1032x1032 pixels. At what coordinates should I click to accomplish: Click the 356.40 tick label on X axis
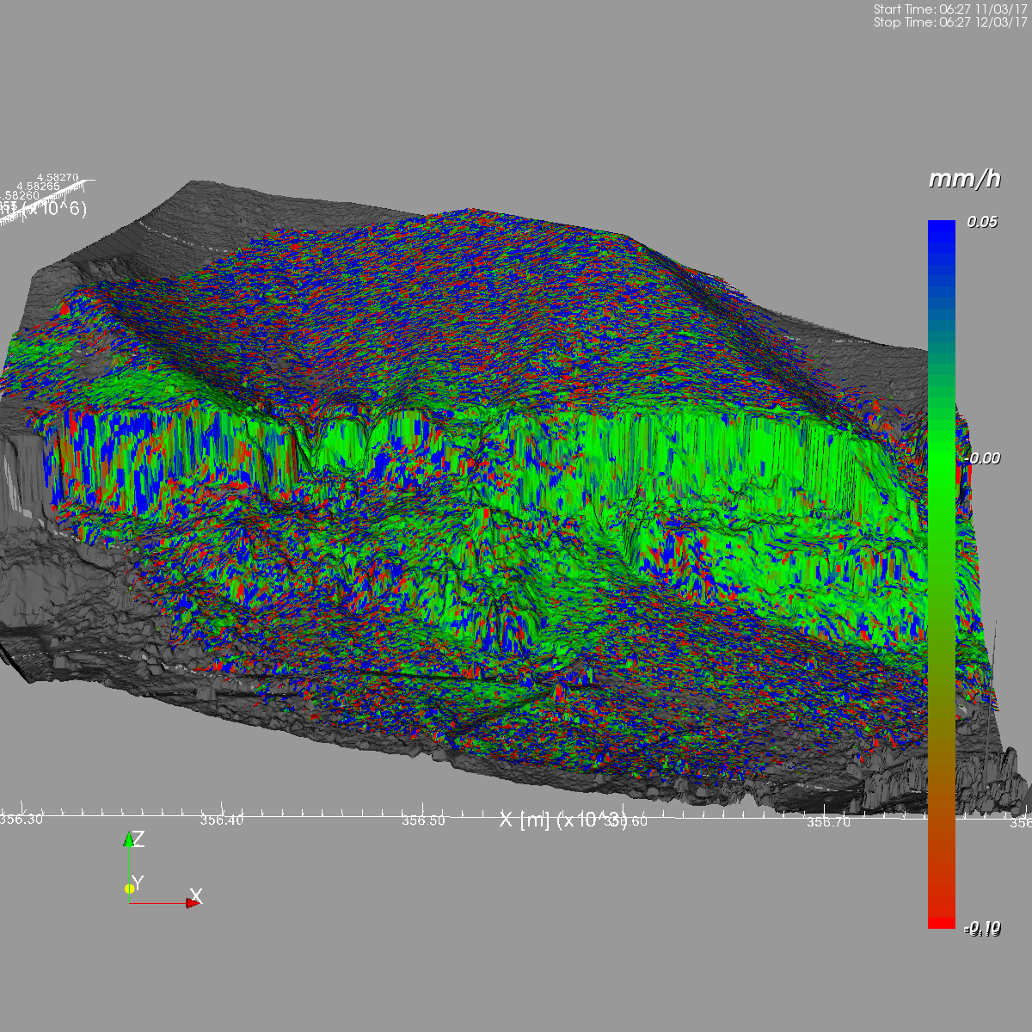tap(222, 820)
